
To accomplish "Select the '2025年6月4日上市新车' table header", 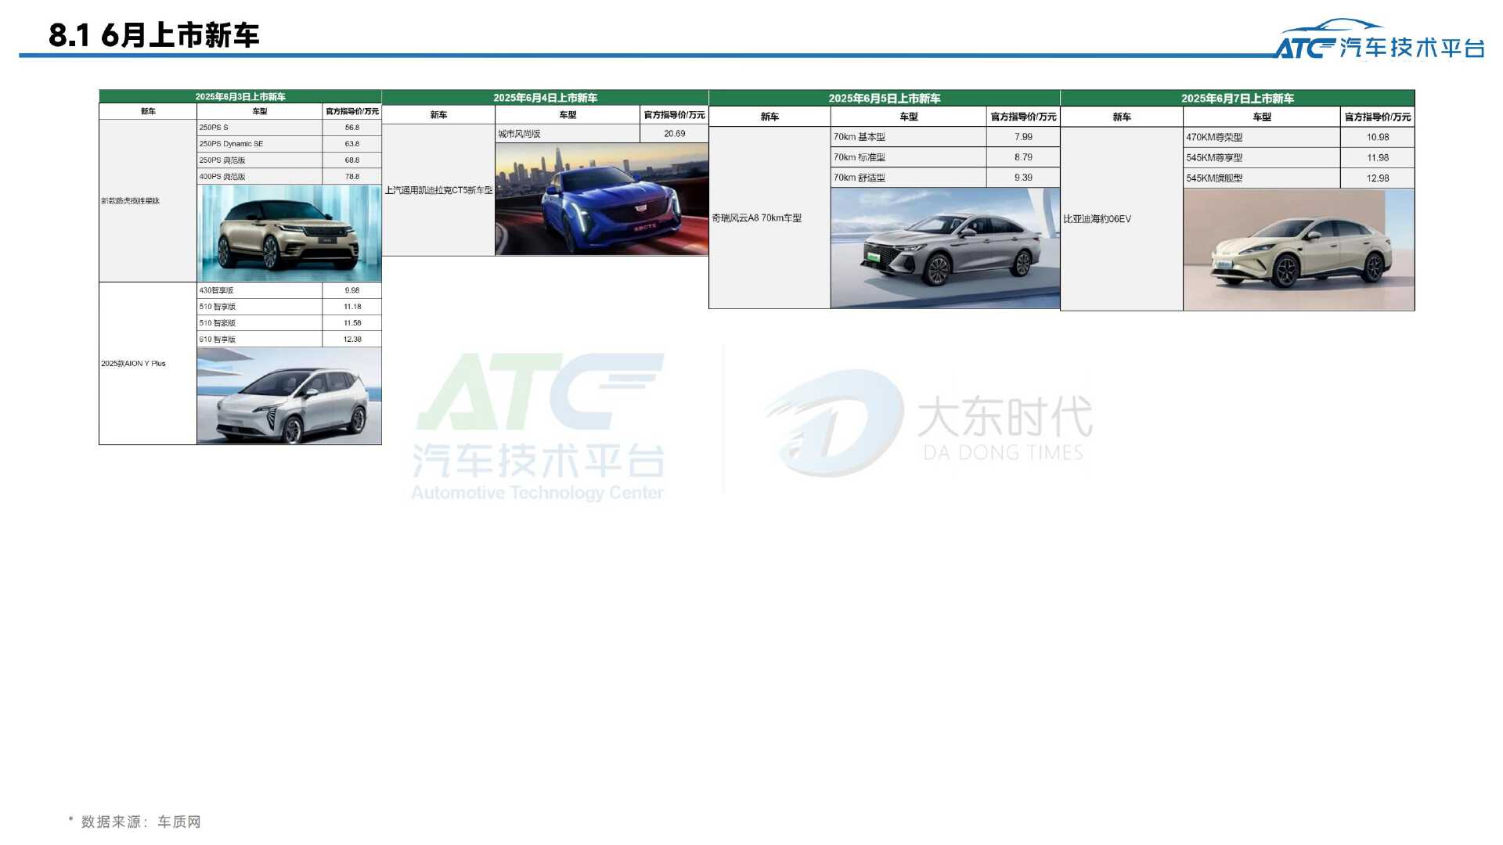I will coord(545,98).
